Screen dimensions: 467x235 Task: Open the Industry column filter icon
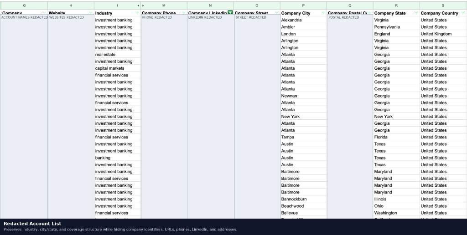pyautogui.click(x=137, y=13)
